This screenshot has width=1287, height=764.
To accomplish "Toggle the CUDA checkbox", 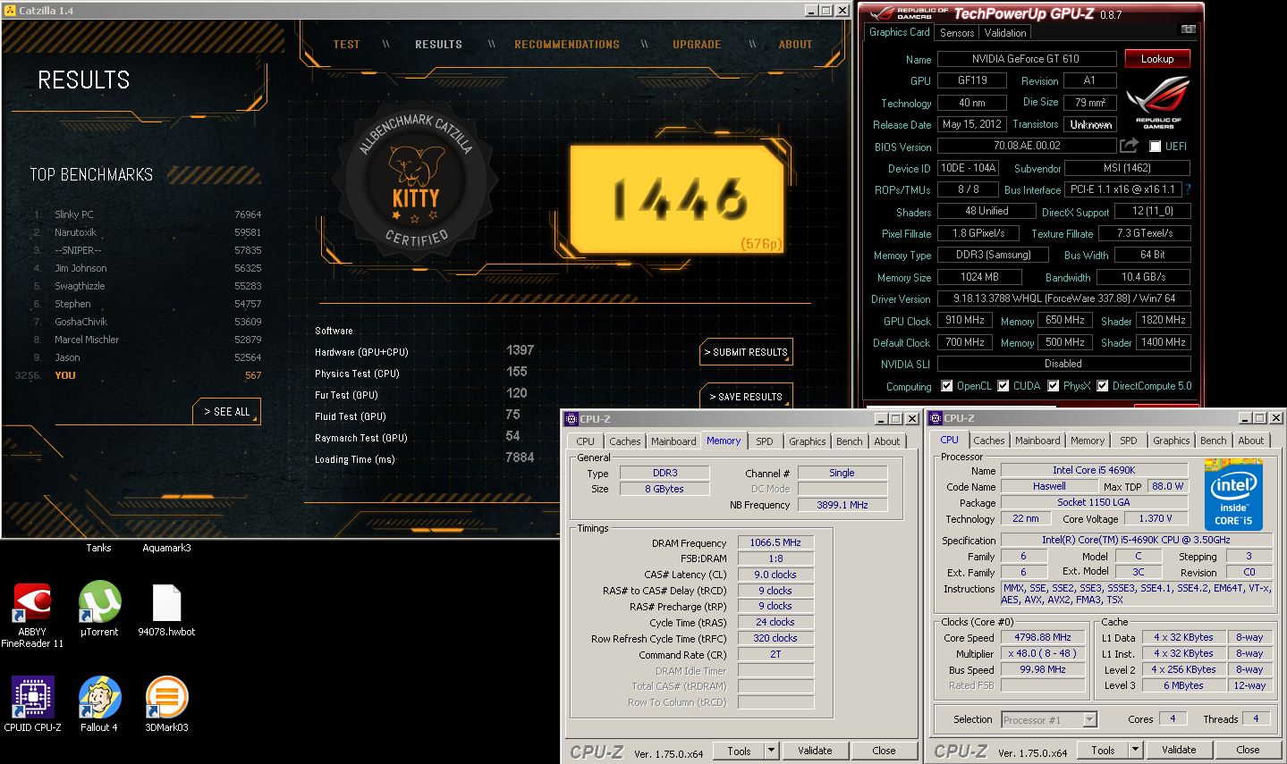I will pos(1003,386).
